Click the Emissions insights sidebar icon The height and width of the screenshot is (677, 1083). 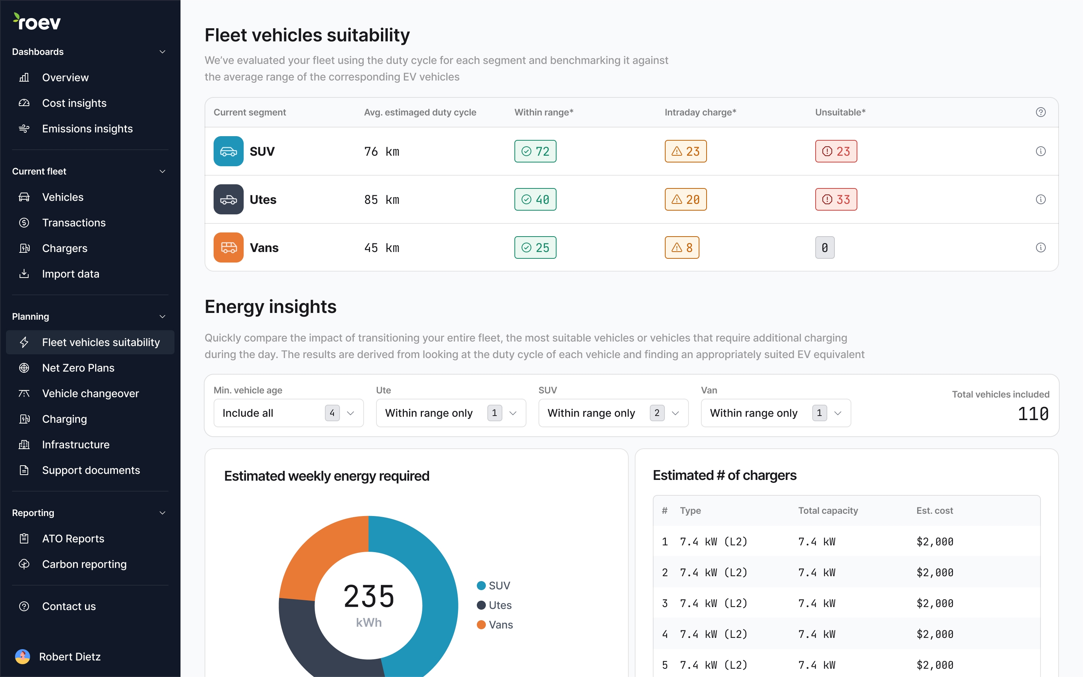[x=24, y=128]
